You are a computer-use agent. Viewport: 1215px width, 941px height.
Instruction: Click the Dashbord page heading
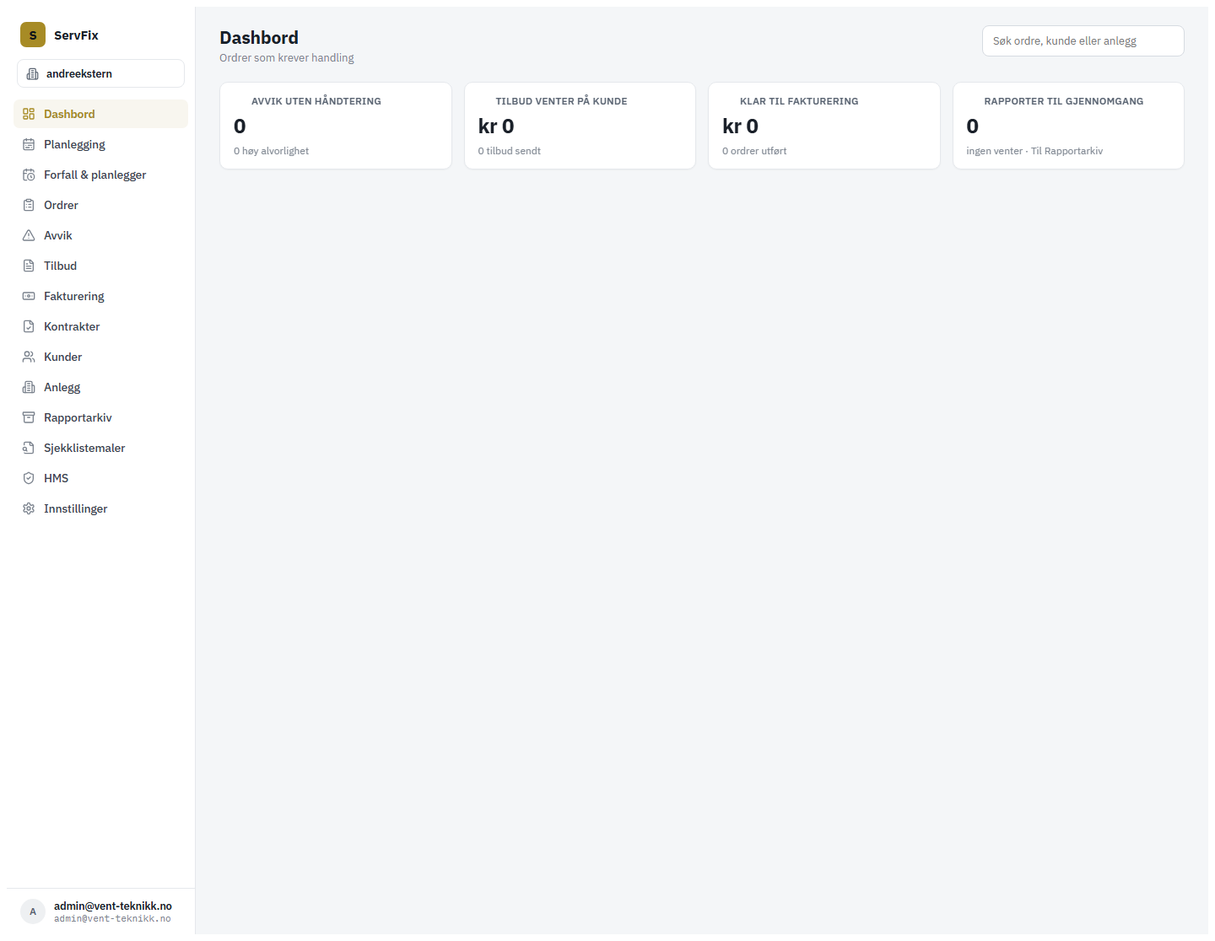(259, 37)
